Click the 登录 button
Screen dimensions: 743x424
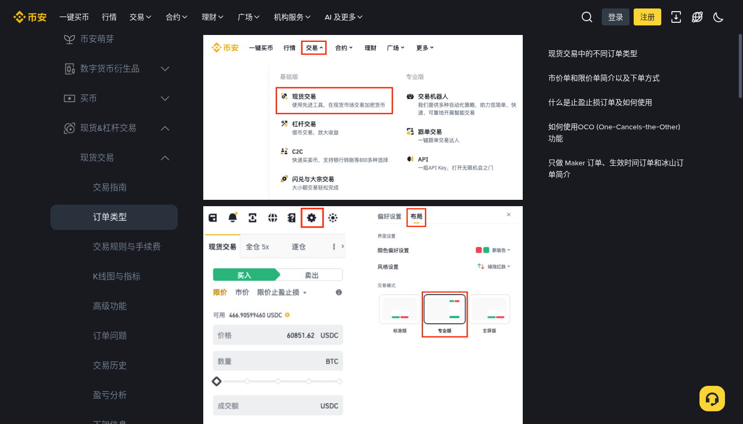pos(616,17)
